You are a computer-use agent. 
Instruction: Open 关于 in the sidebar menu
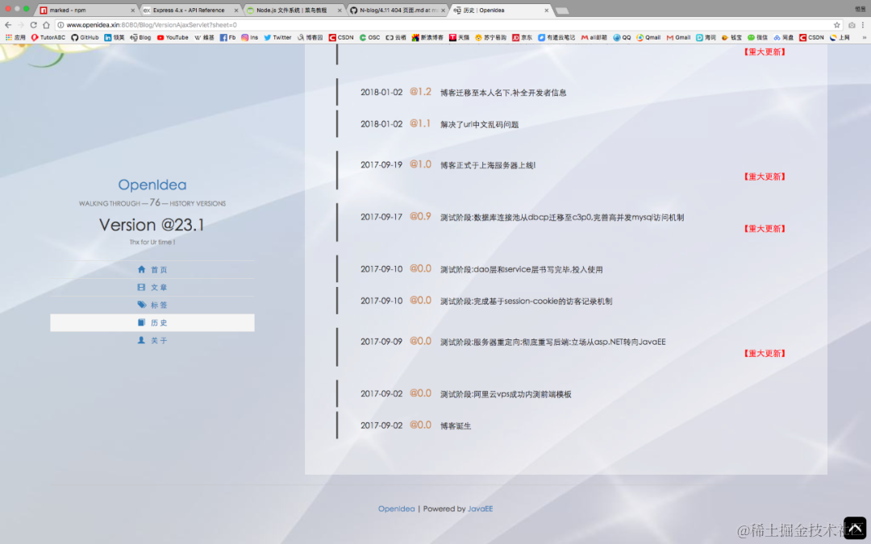[x=152, y=340]
